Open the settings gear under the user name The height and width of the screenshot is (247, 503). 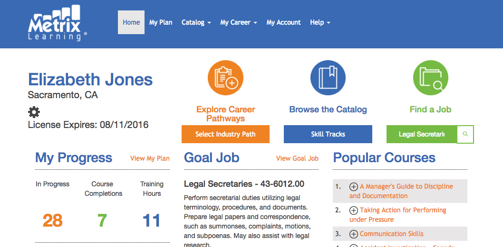click(34, 112)
